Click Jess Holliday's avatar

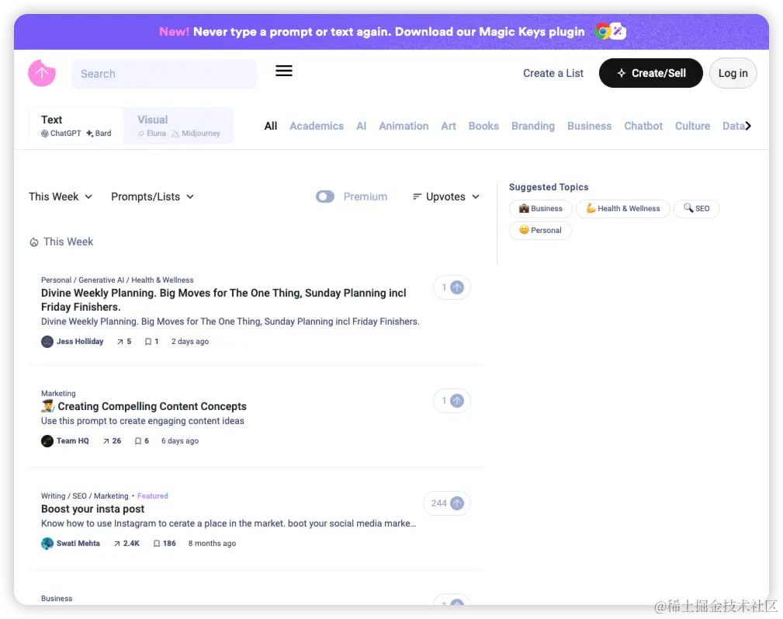[47, 342]
